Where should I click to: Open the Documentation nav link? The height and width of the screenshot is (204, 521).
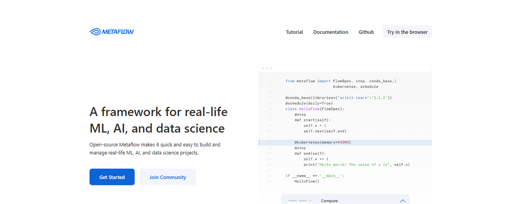click(x=331, y=32)
